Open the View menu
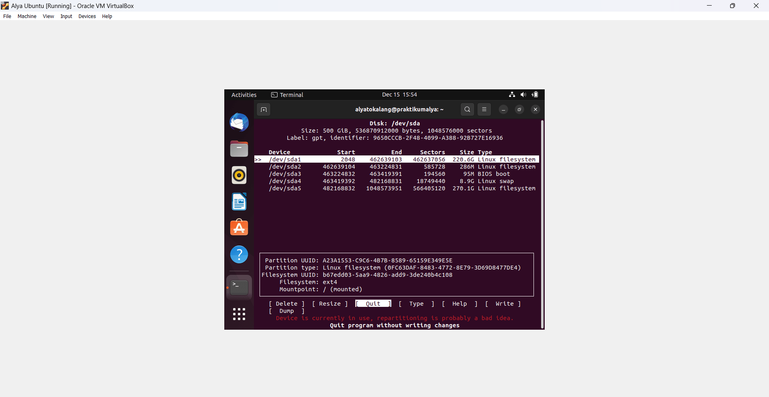The image size is (769, 397). [48, 16]
